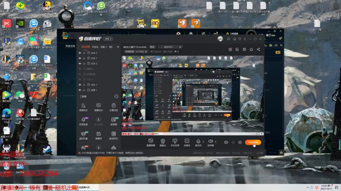Screen dimensions: 341x191
Task: Expand microphone volume arrow
Action: pyautogui.click(x=203, y=142)
